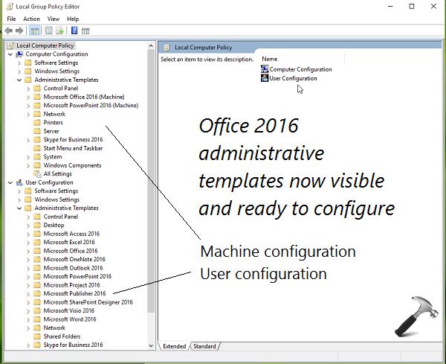Click the Shared Folders folder icon
The width and height of the screenshot is (446, 364).
tap(37, 336)
